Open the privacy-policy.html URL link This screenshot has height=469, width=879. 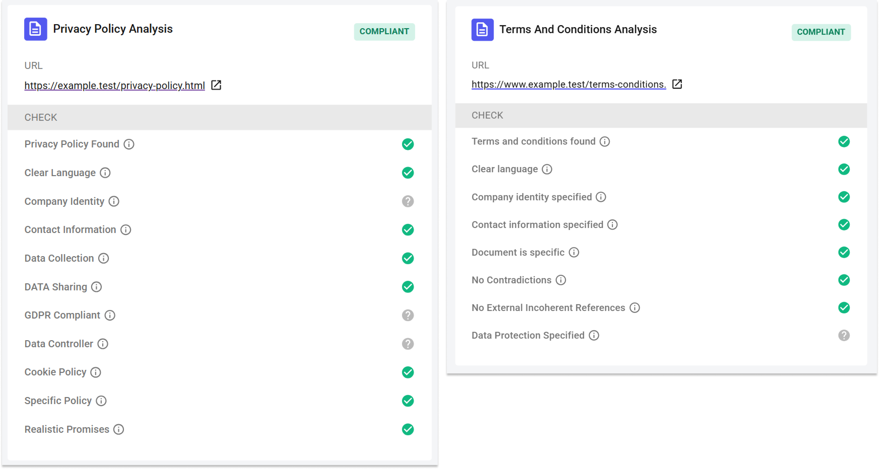point(115,86)
